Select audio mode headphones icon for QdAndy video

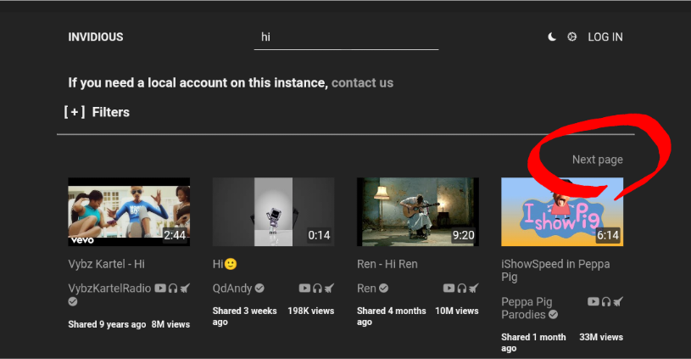coord(317,289)
